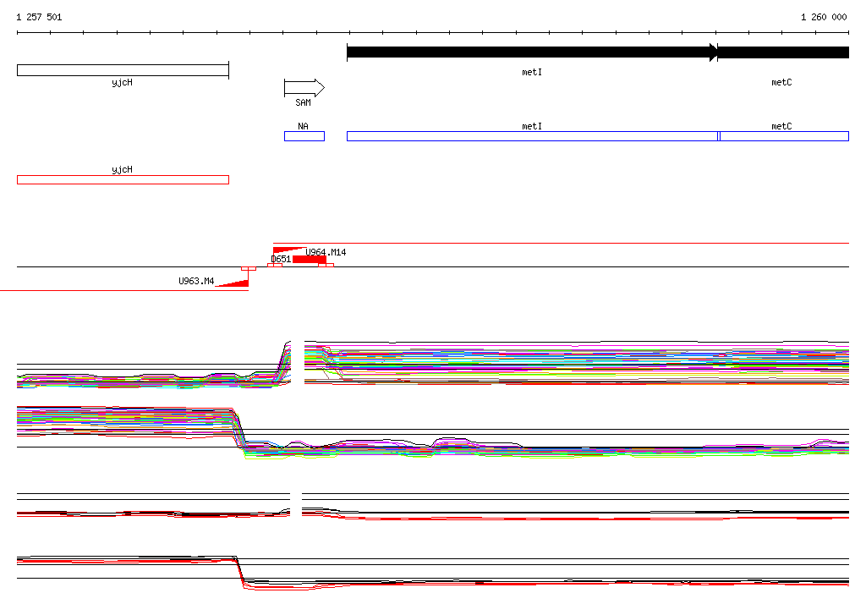Click the U964.M14 label

click(x=326, y=252)
